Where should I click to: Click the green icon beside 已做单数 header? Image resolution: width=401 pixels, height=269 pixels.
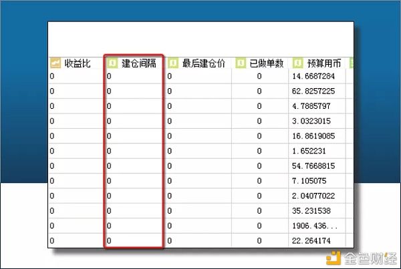[241, 63]
